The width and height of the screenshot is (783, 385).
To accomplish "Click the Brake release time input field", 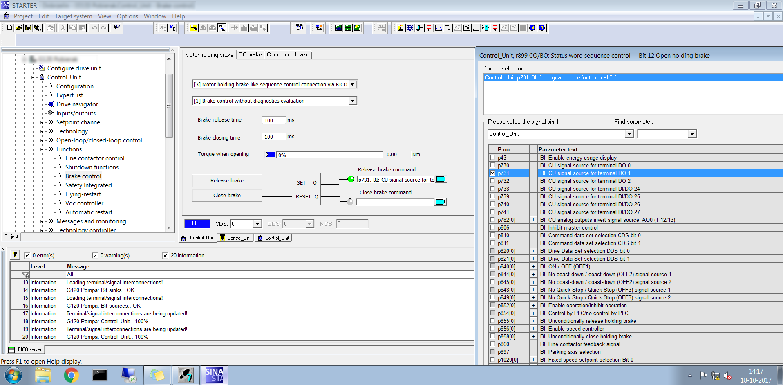I will (273, 120).
